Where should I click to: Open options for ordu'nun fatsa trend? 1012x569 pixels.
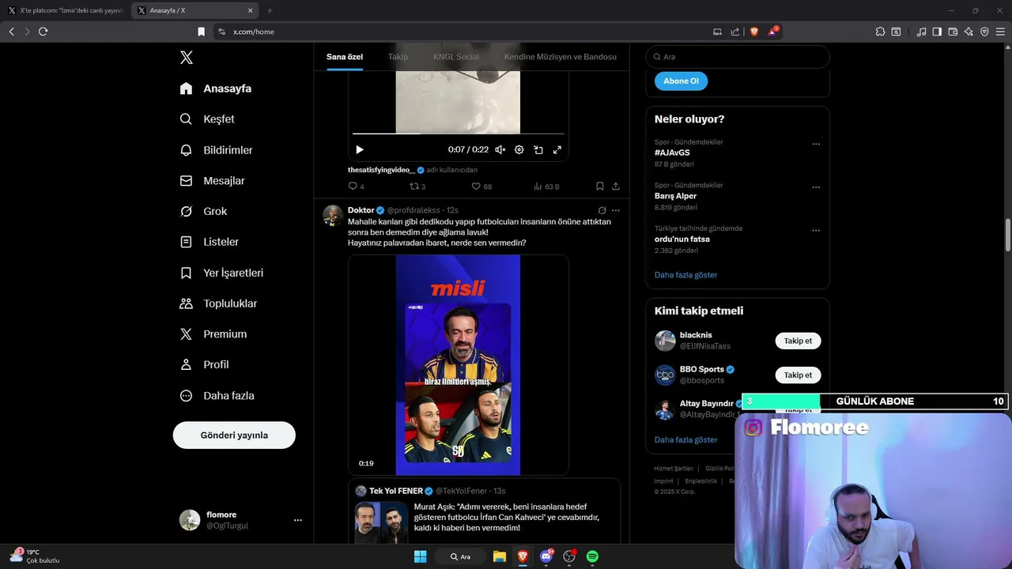[816, 231]
